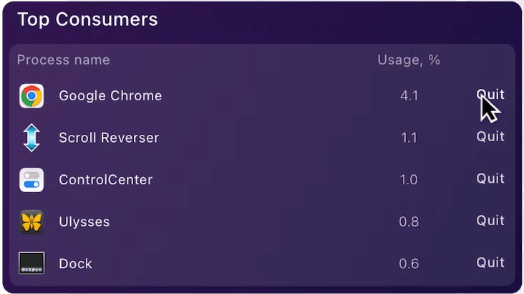Select the Scroll Reverser process name
This screenshot has height=294, width=524.
click(x=109, y=138)
